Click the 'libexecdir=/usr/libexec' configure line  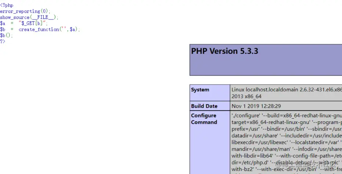click(x=287, y=143)
